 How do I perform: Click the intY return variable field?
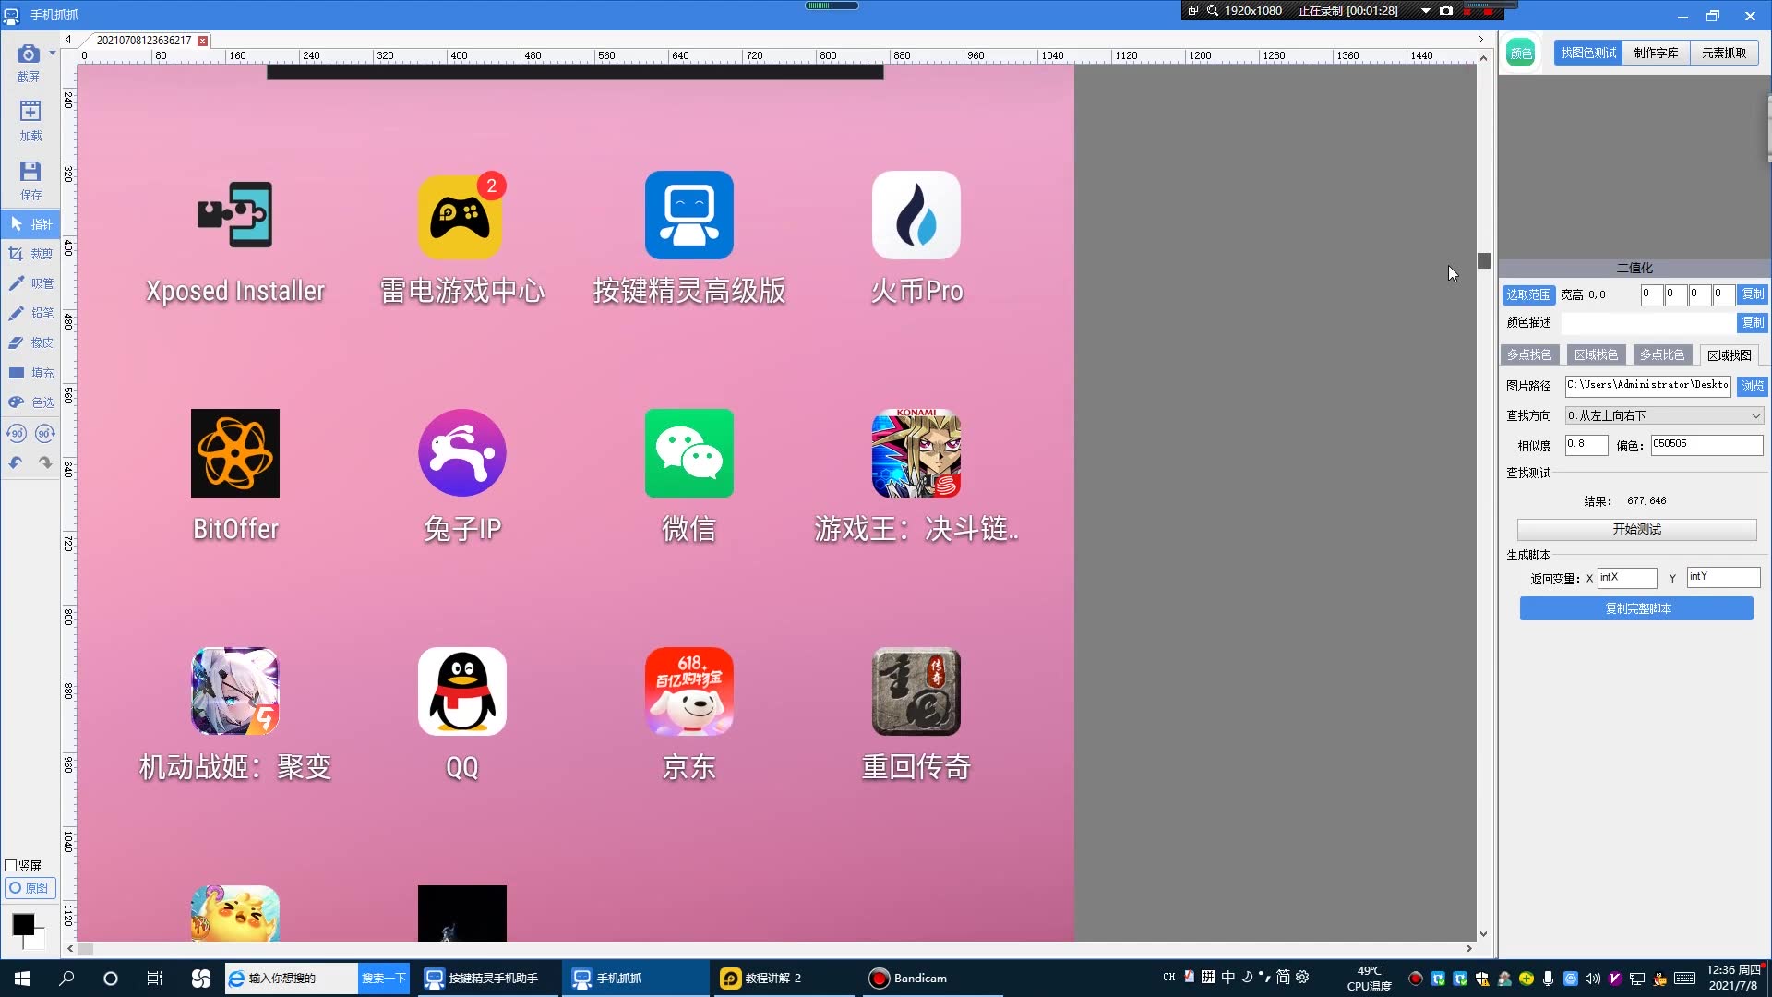pos(1723,578)
